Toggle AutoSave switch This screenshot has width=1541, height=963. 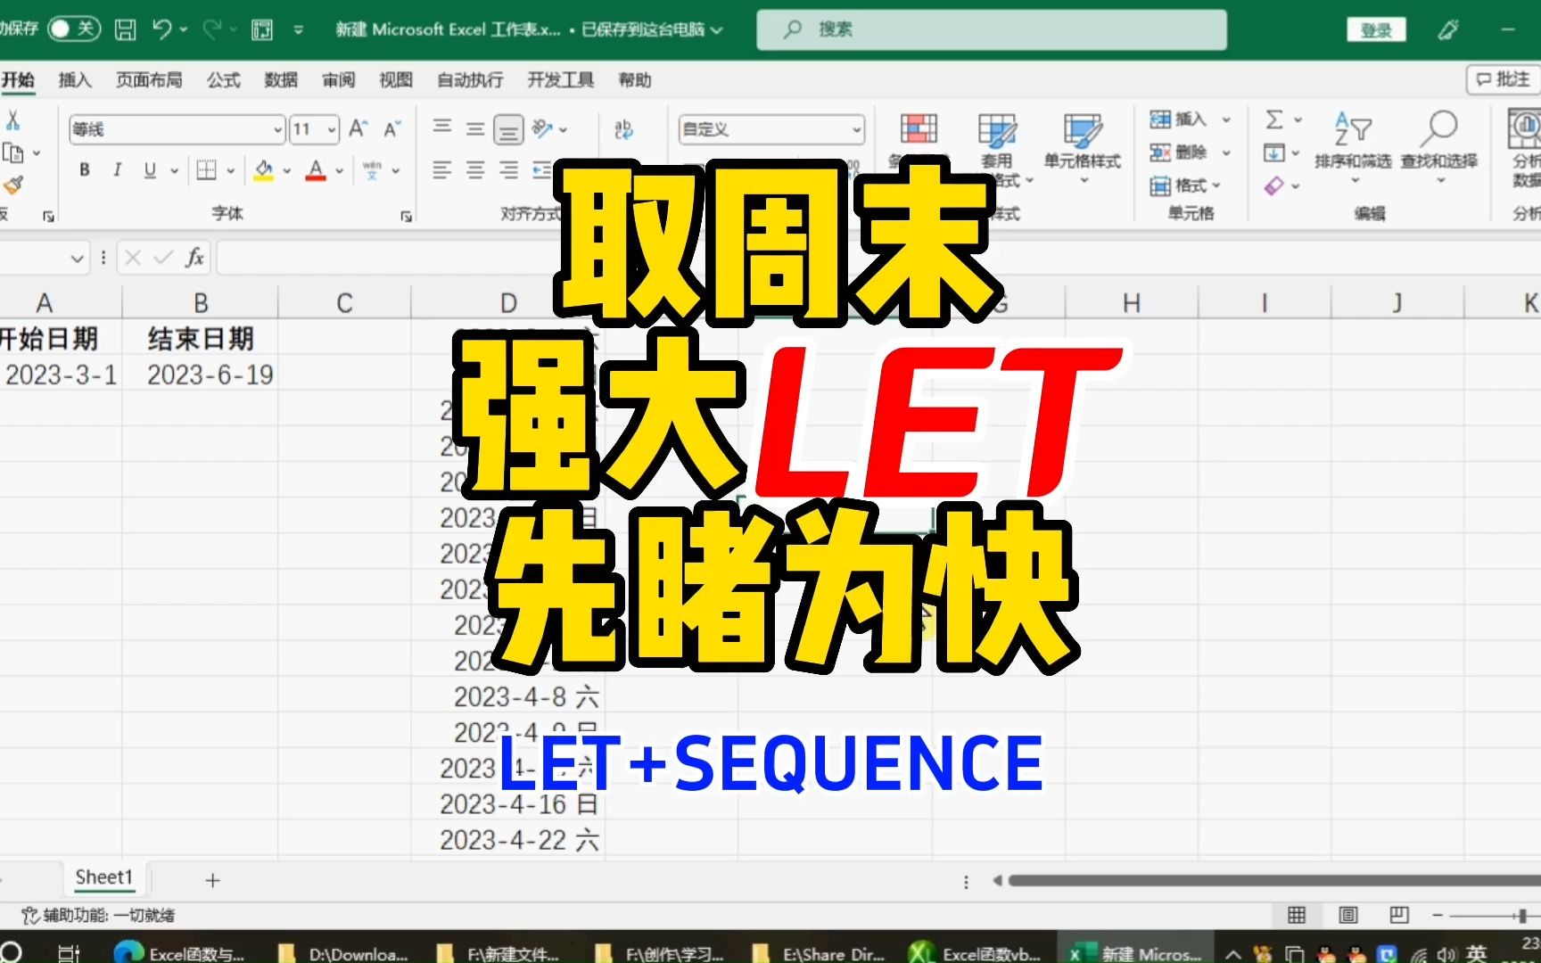(72, 29)
